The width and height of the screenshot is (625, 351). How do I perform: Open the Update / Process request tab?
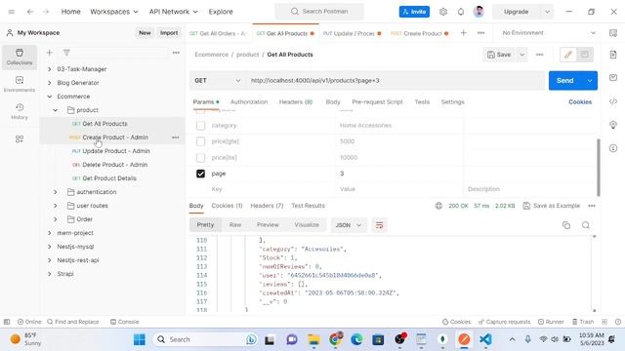click(x=352, y=33)
